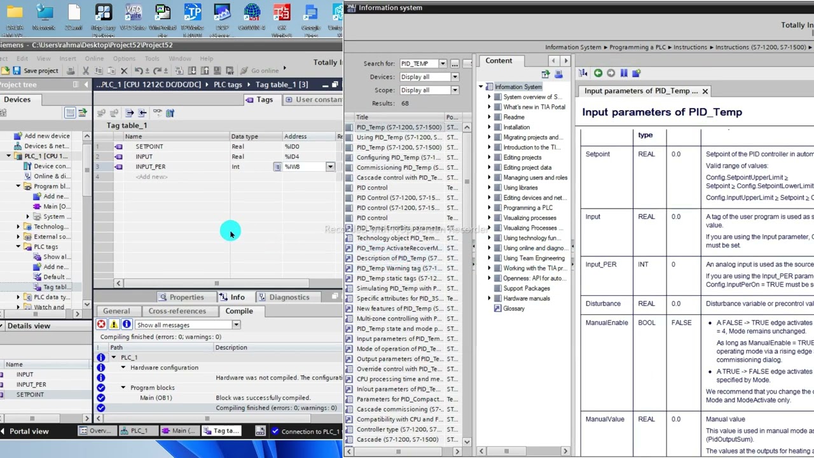The height and width of the screenshot is (458, 814).
Task: Click the Add new row in tag table
Action: coord(151,177)
